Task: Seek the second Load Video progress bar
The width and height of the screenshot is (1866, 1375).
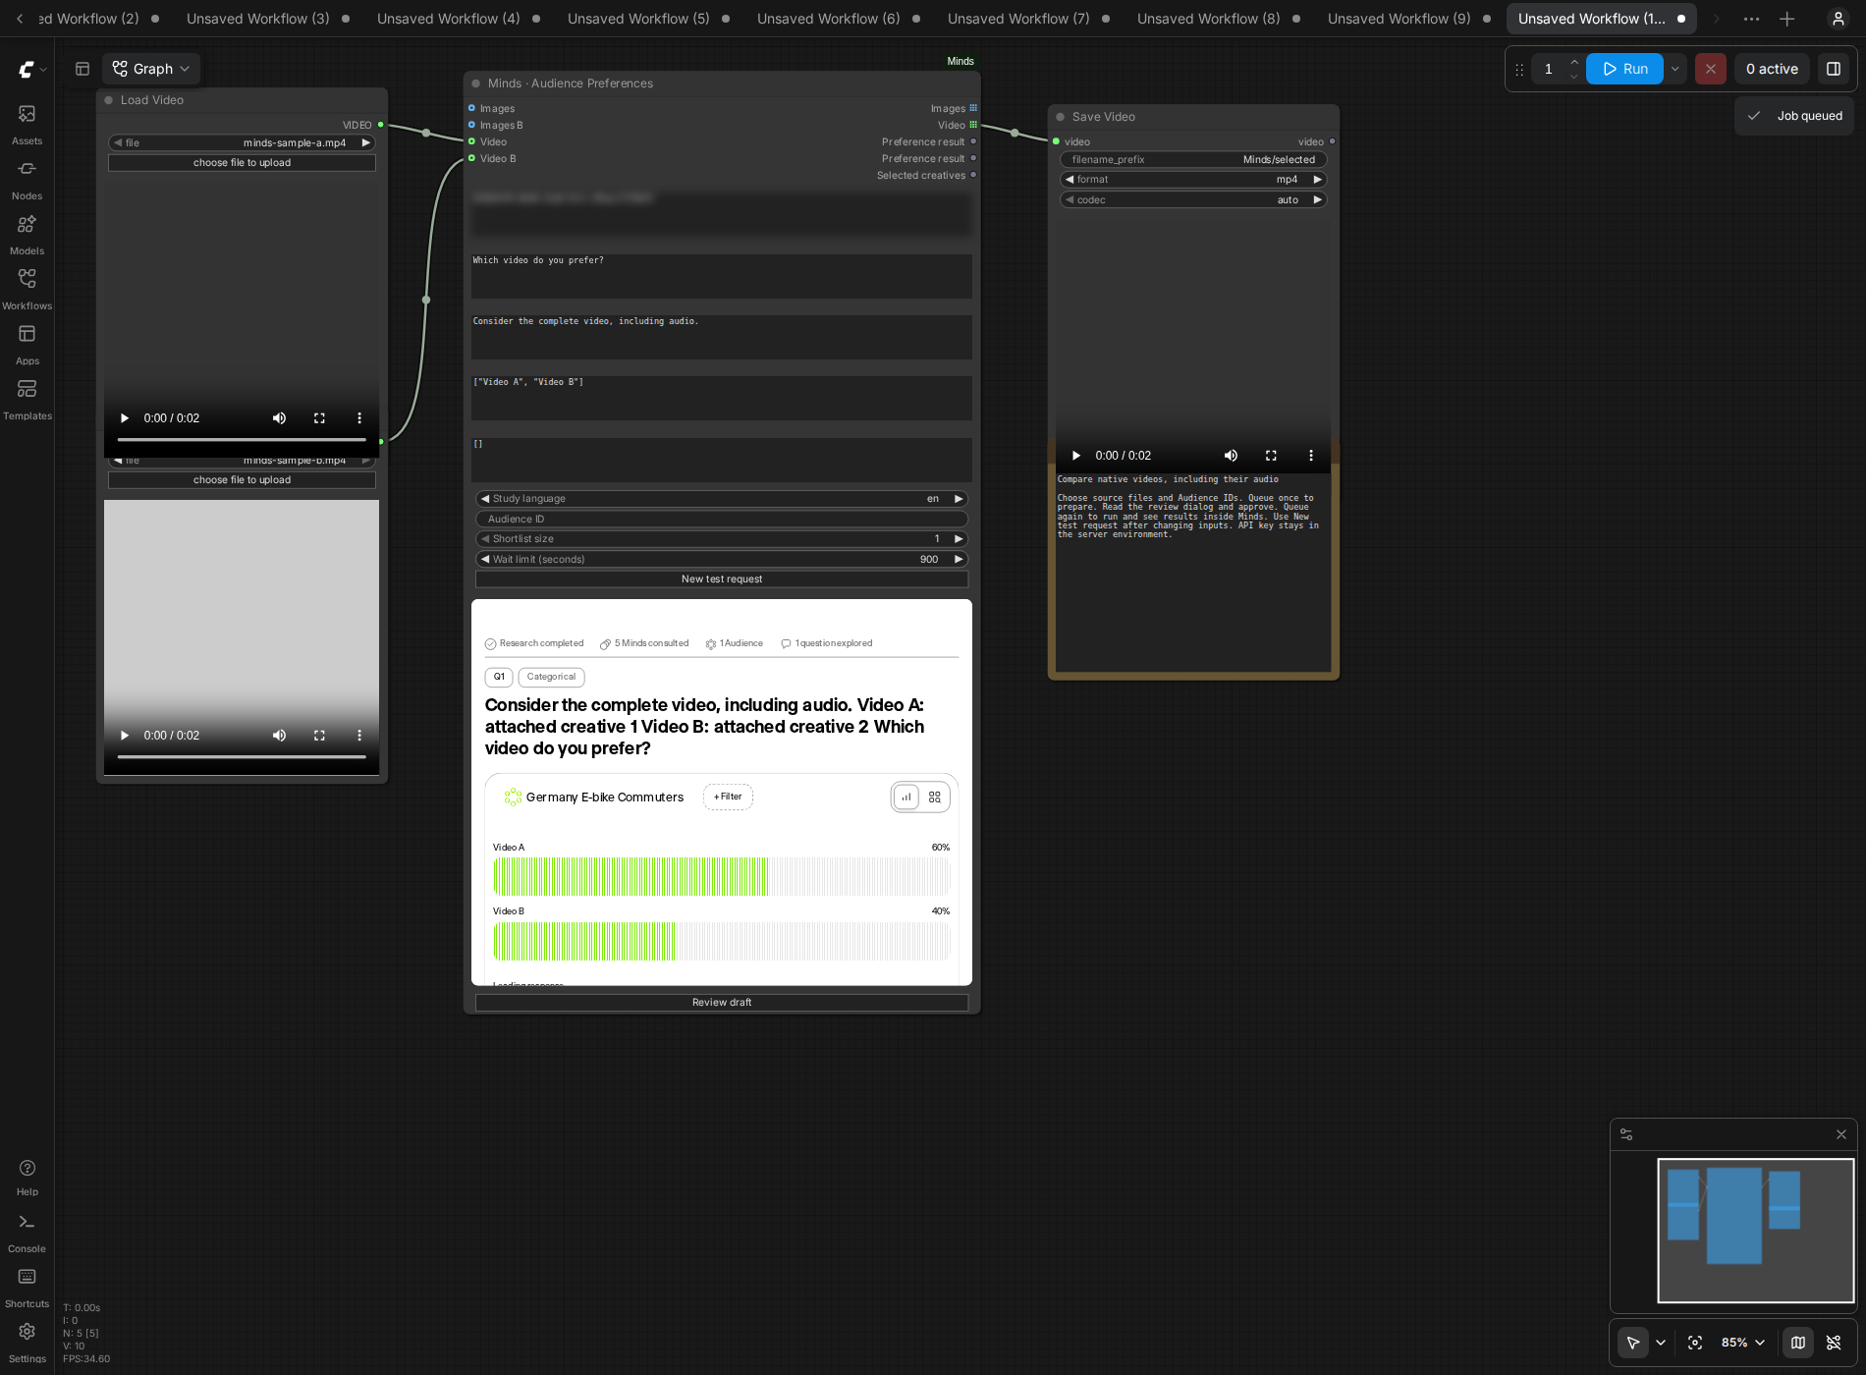Action: click(x=242, y=757)
